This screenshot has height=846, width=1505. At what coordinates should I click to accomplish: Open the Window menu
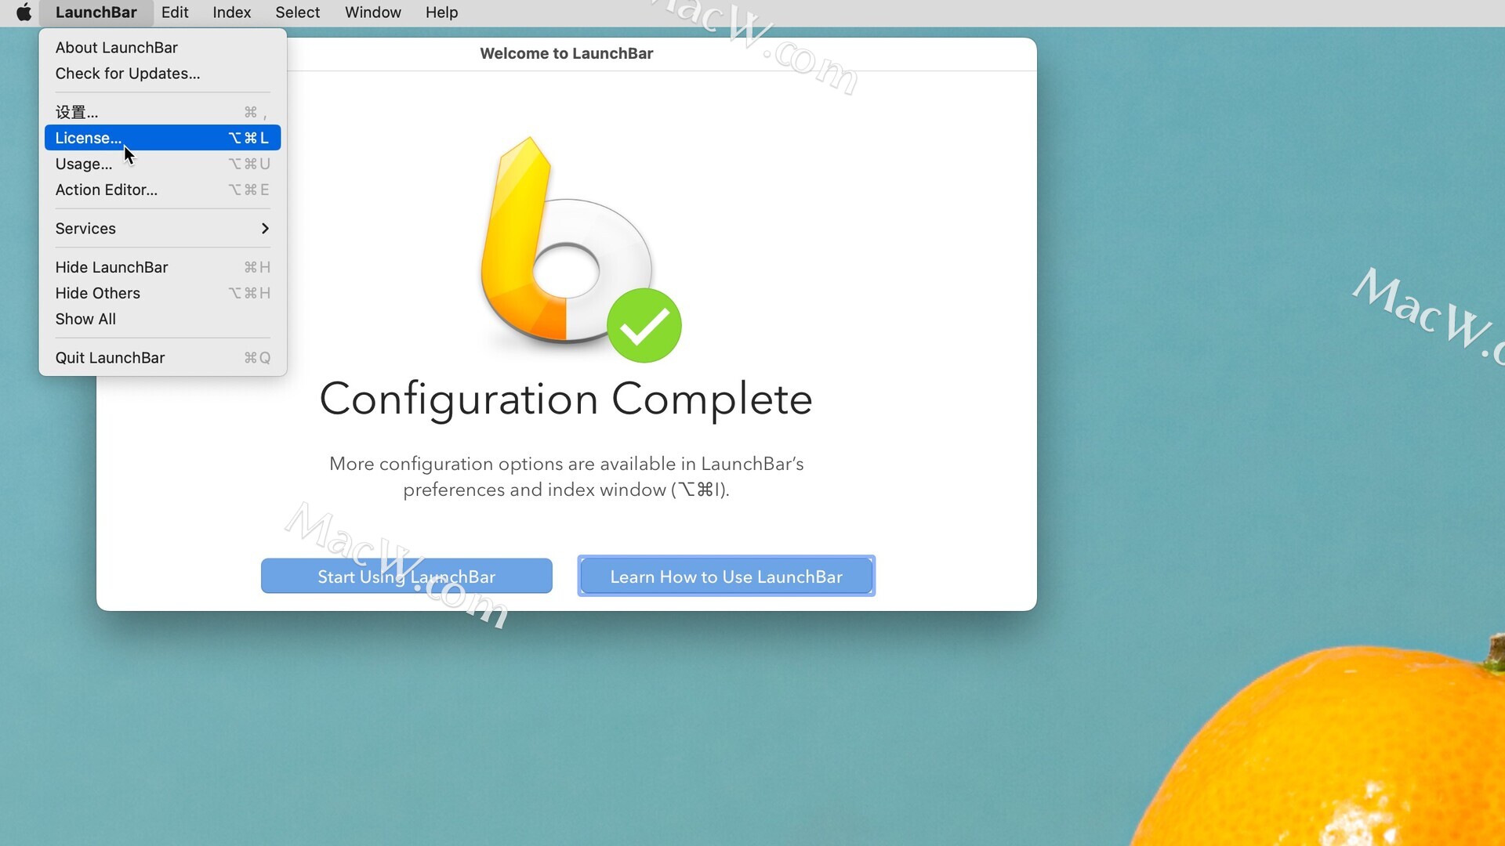(373, 13)
